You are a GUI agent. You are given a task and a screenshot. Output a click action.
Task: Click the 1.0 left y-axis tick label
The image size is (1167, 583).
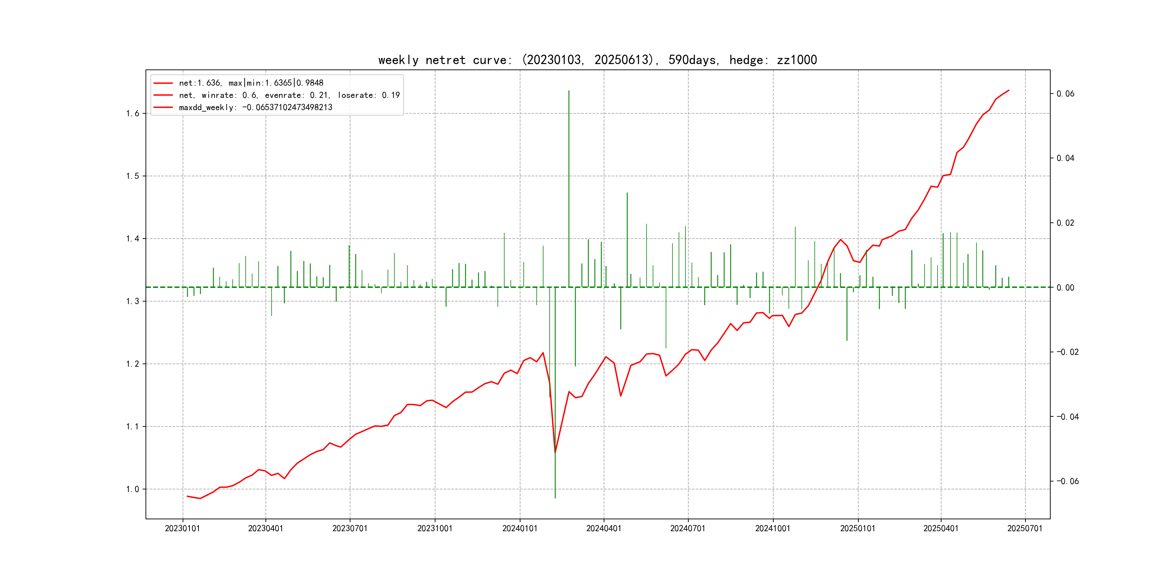coord(133,489)
